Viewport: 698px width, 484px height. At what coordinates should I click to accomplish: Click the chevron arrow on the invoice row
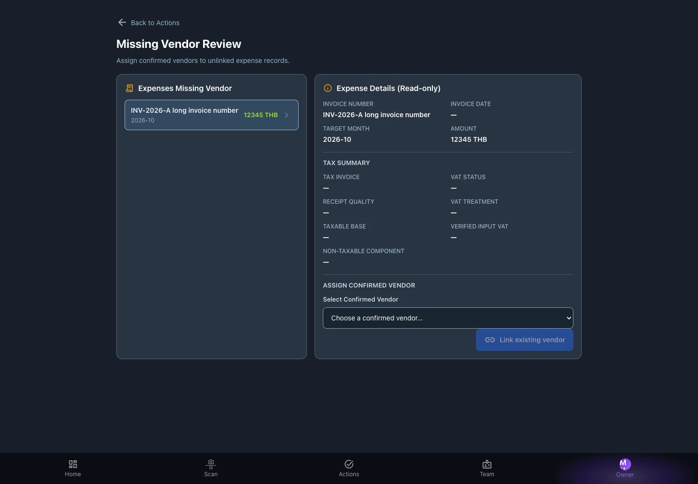[286, 115]
